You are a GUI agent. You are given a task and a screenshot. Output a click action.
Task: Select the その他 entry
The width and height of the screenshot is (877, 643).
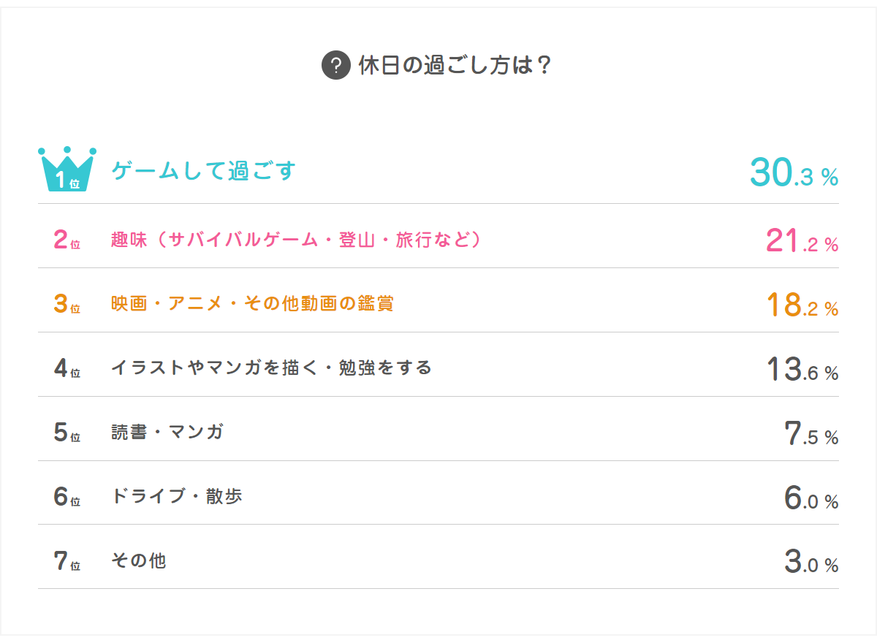point(138,560)
